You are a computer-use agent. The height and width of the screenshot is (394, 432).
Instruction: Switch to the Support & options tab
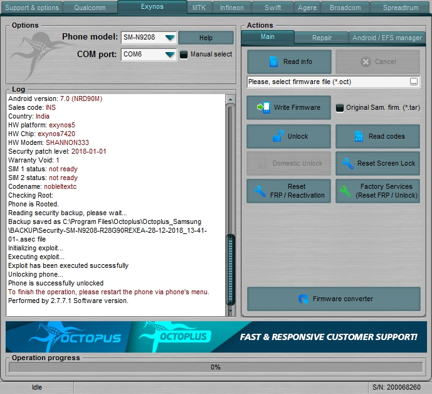tap(32, 8)
